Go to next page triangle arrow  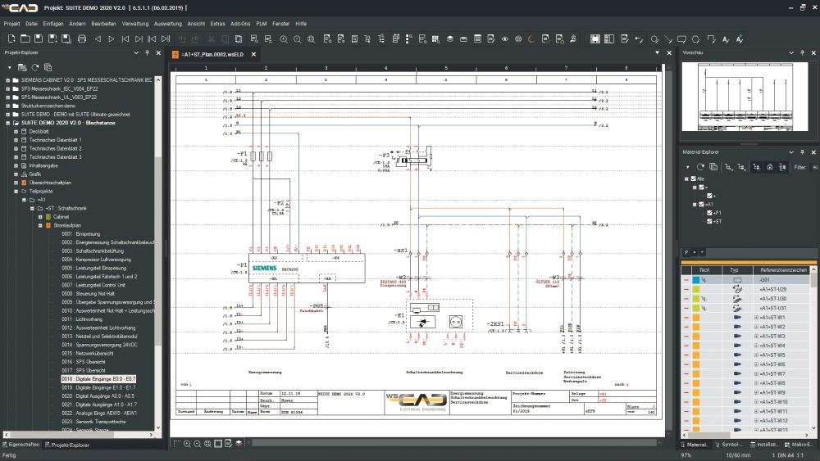tap(112, 38)
